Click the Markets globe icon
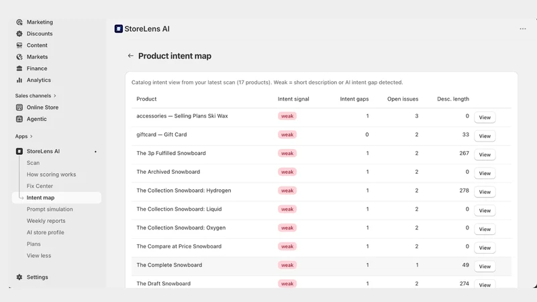Image resolution: width=537 pixels, height=302 pixels. [x=19, y=57]
